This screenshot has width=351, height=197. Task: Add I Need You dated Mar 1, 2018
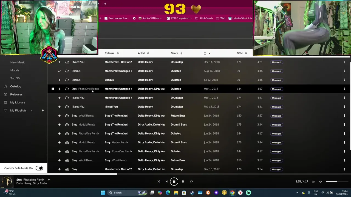(59, 98)
